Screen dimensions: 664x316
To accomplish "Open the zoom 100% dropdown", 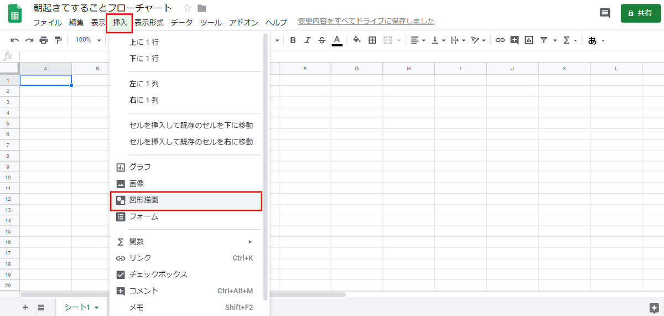I will click(89, 40).
